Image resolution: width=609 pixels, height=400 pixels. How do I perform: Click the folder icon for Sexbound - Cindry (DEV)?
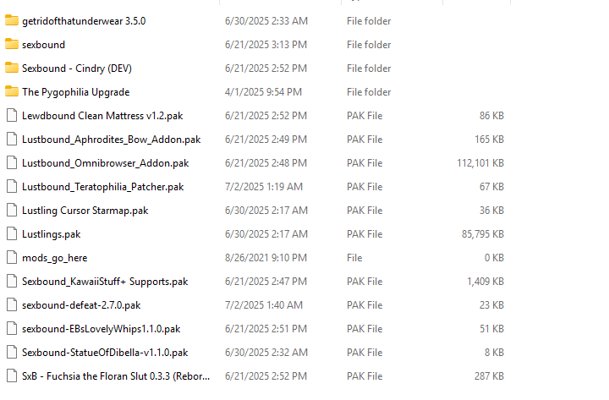(x=12, y=68)
